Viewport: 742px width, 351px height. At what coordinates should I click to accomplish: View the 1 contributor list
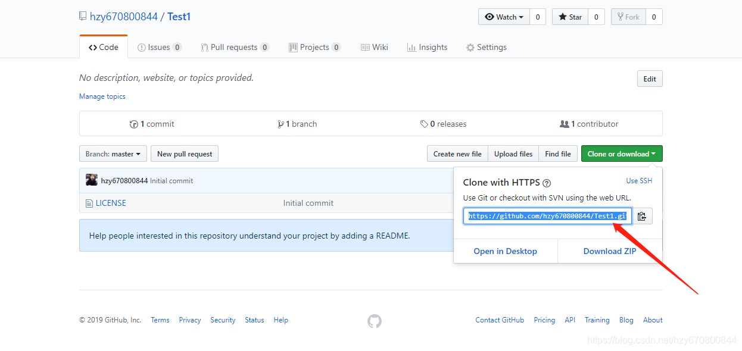tap(589, 124)
